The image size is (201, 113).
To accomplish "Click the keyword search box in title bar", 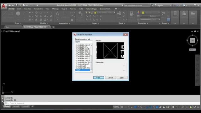I will point(137,5).
